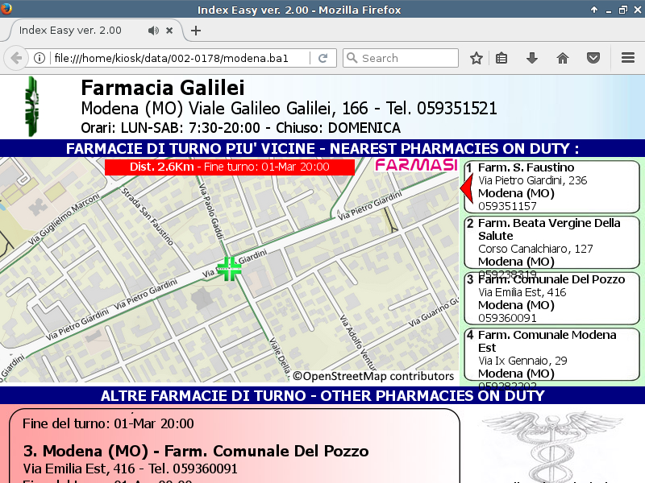645x483 pixels.
Task: Go to the Firefox home page
Action: pos(563,58)
